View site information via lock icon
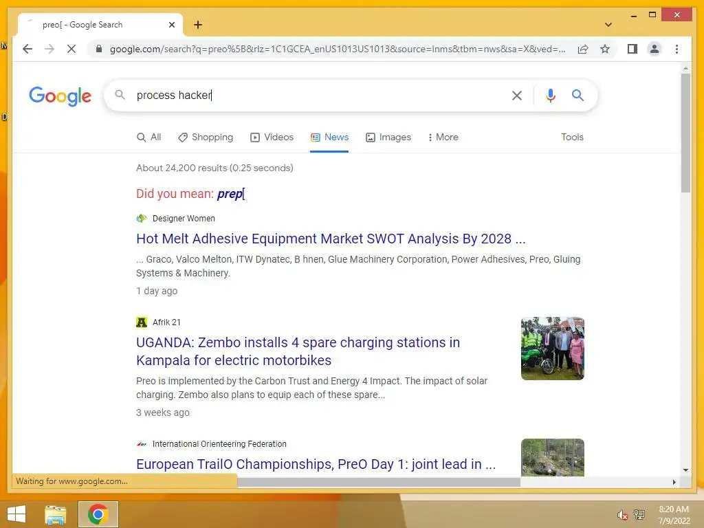Screen dimensions: 704x528 (99, 49)
